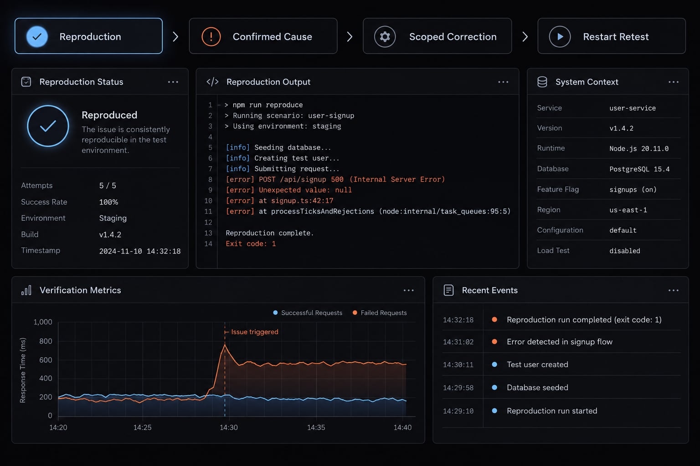Click the database icon of System Context
The height and width of the screenshot is (466, 700).
coord(542,82)
